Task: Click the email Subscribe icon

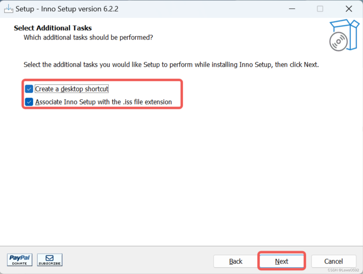Action: 50,260
